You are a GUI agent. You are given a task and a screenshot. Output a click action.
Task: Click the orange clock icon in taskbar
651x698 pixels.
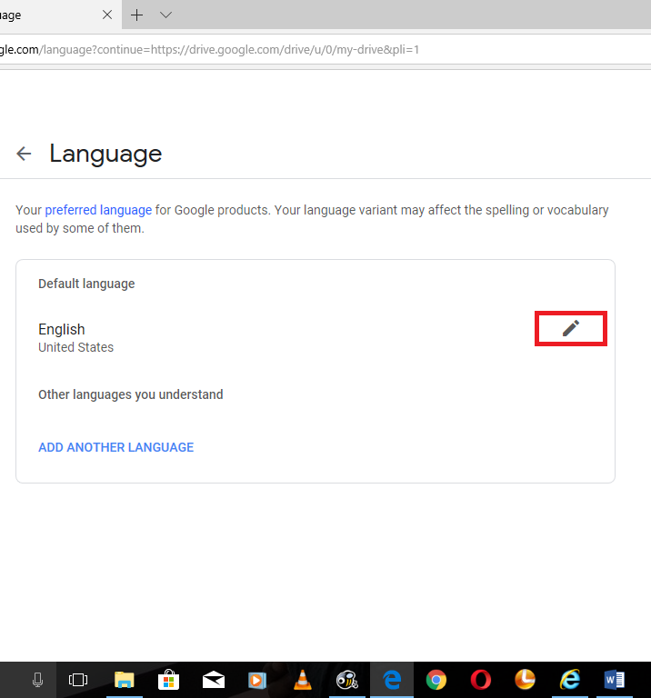(525, 679)
